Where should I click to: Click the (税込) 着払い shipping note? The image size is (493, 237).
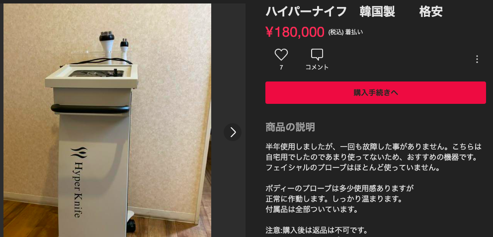(345, 32)
